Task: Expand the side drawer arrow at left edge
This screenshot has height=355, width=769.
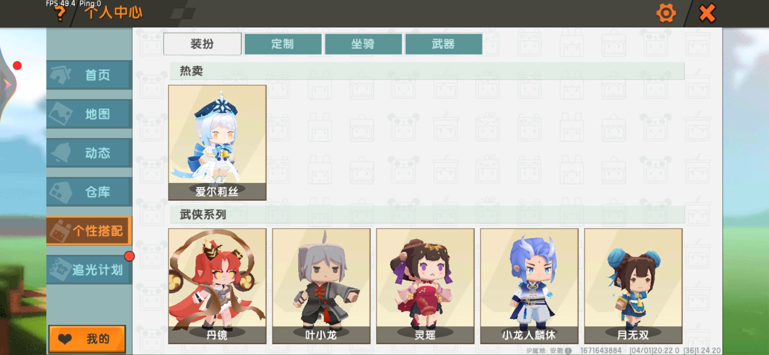Action: tap(7, 85)
